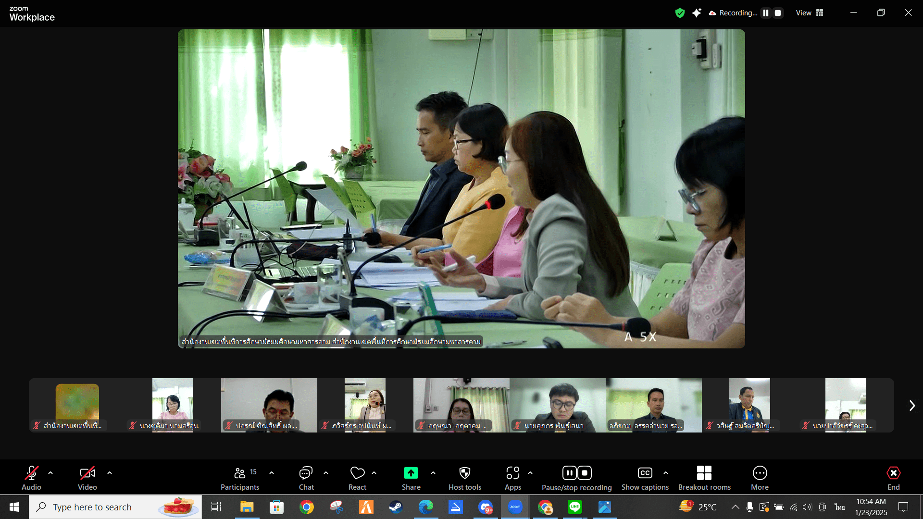
Task: Expand share options arrow next to Share
Action: point(433,473)
